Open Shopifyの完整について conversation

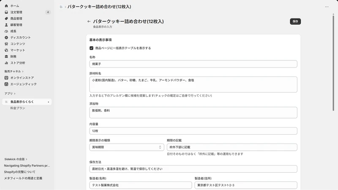tap(19, 172)
